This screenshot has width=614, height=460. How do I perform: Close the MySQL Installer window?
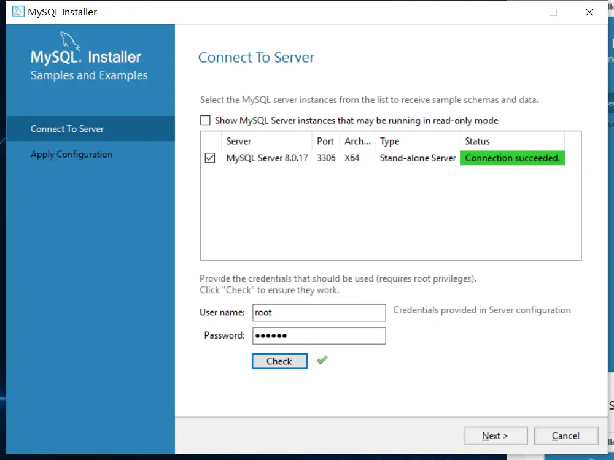coord(589,12)
